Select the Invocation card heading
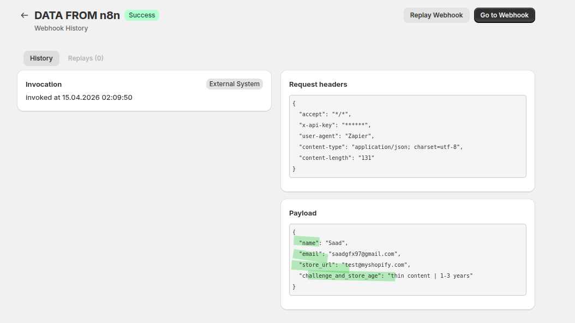Image resolution: width=575 pixels, height=323 pixels. coord(44,85)
